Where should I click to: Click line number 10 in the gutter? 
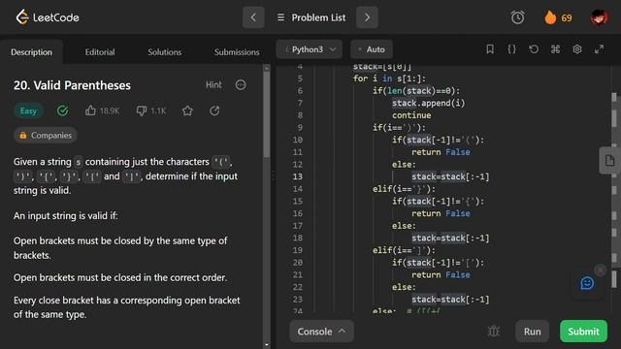[298, 140]
